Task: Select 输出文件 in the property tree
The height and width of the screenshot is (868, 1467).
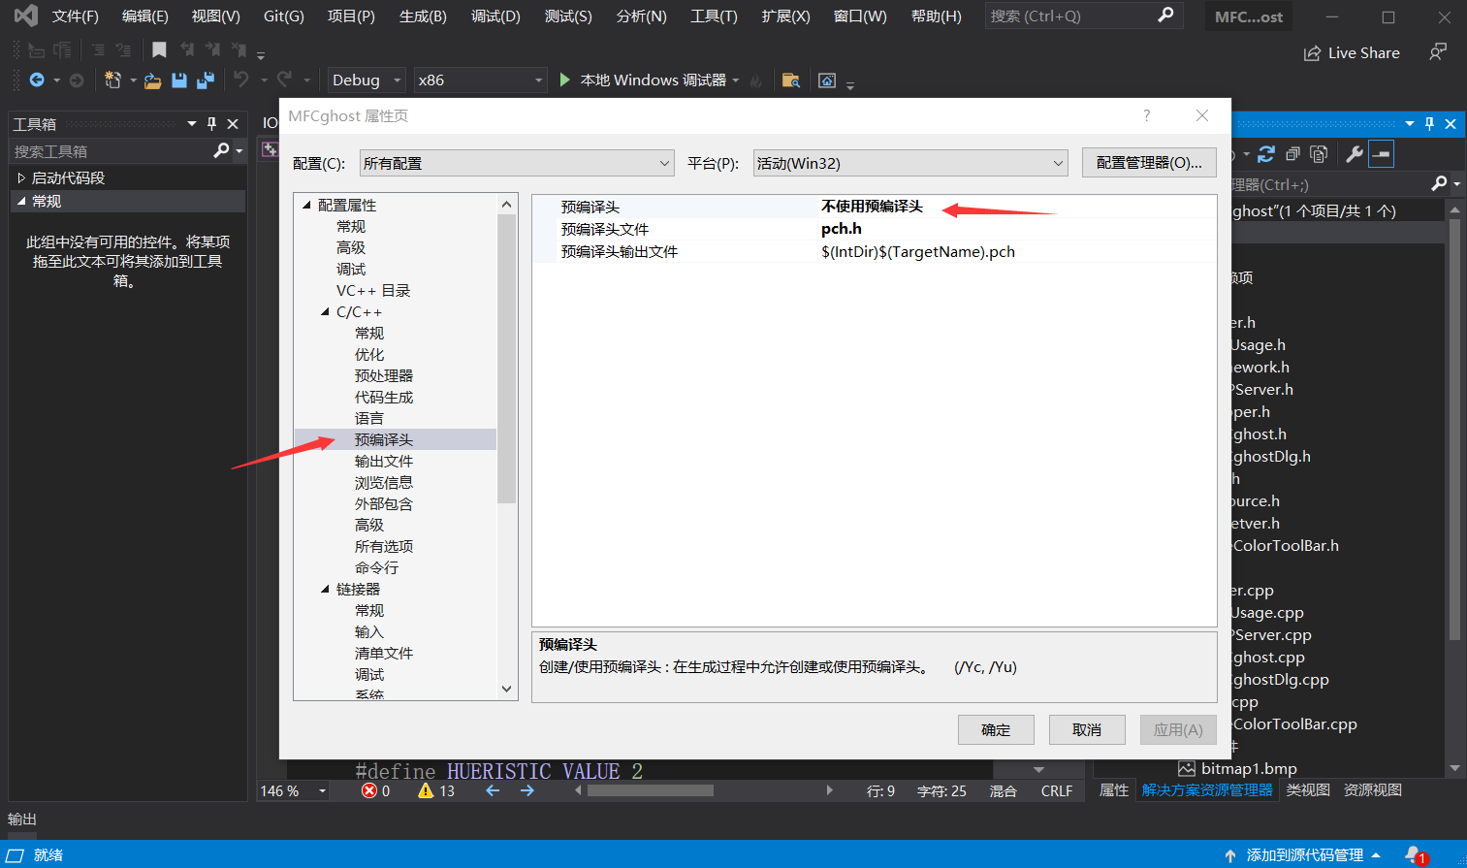Action: [384, 461]
